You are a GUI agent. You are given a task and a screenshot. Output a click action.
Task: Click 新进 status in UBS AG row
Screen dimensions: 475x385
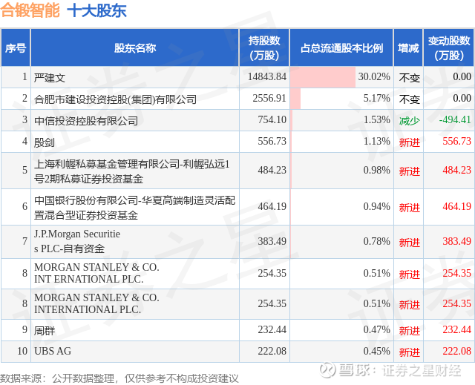(x=409, y=352)
